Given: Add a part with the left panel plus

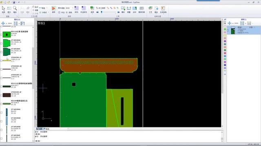Looking at the screenshot, I should pos(3,24).
